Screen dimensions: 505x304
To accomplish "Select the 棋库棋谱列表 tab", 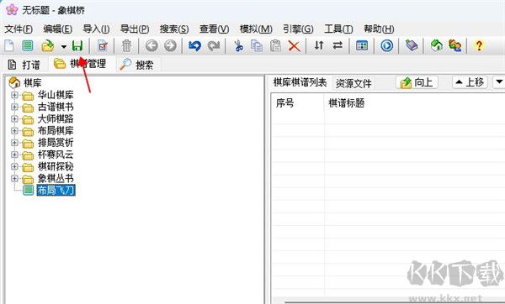I will pyautogui.click(x=300, y=82).
